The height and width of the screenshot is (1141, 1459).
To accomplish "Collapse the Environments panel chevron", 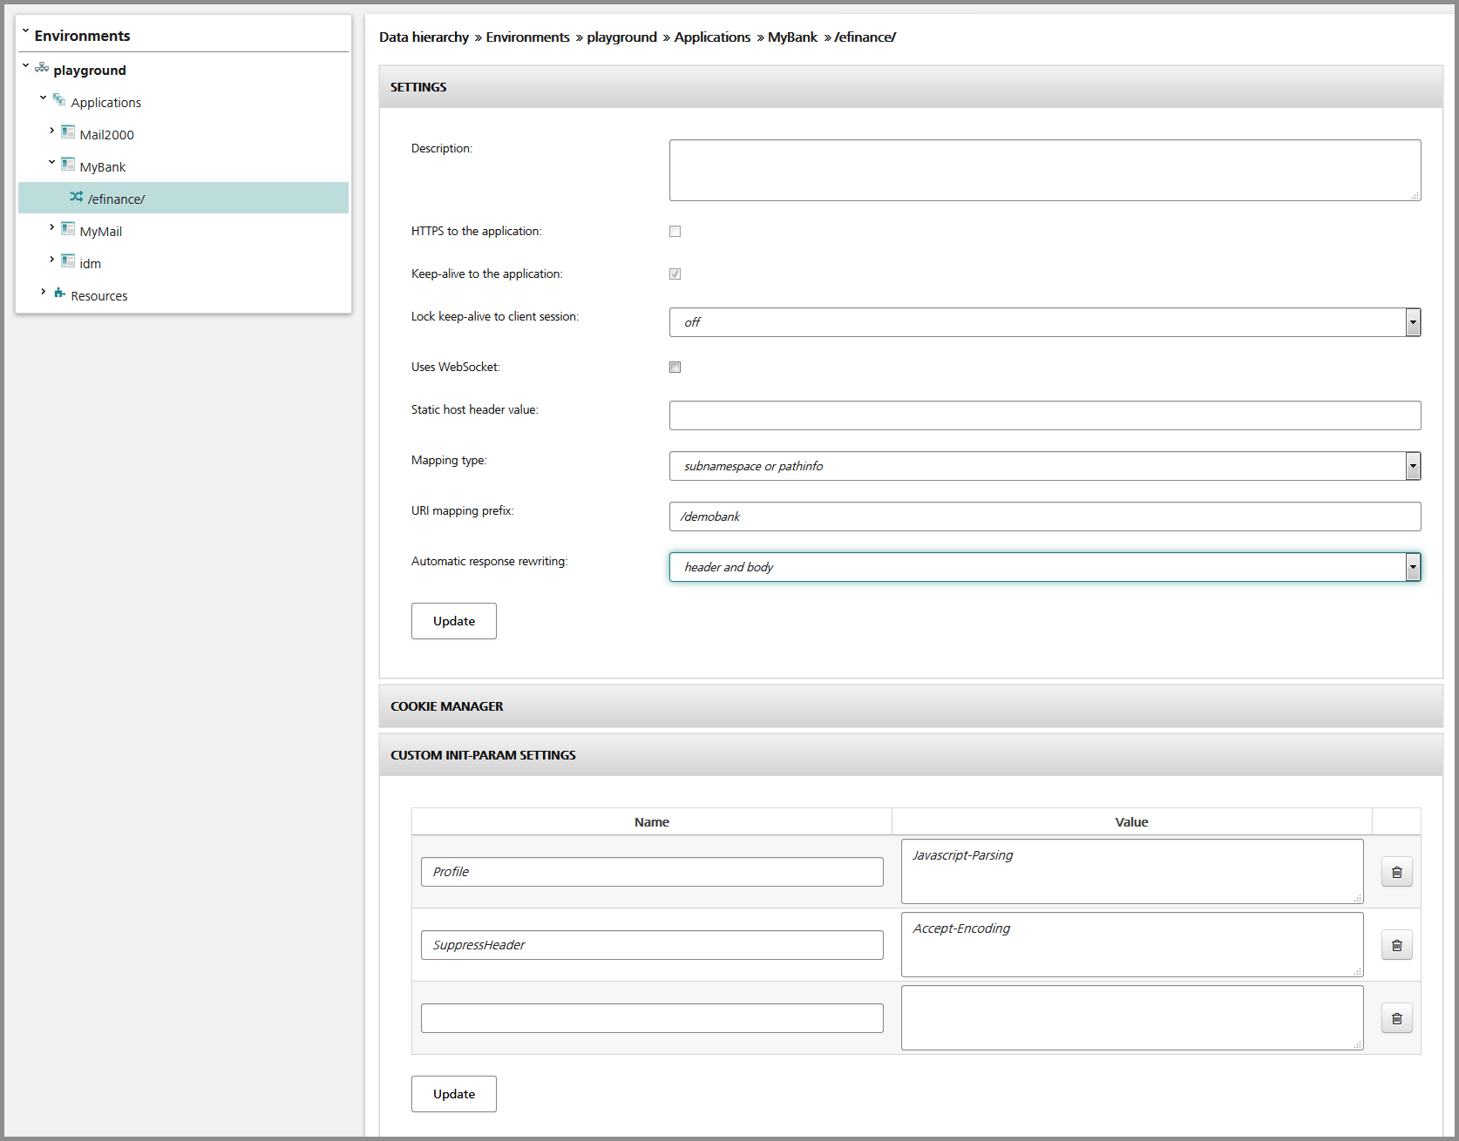I will tap(25, 31).
